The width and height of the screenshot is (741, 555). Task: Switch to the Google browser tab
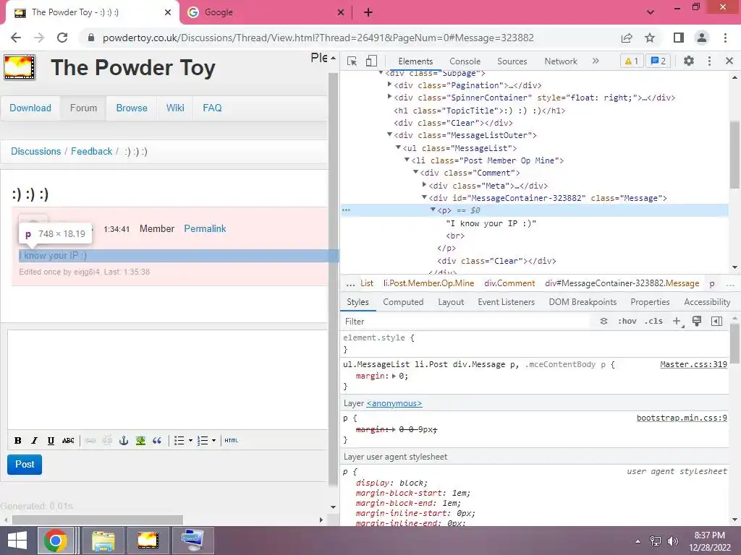[x=266, y=12]
